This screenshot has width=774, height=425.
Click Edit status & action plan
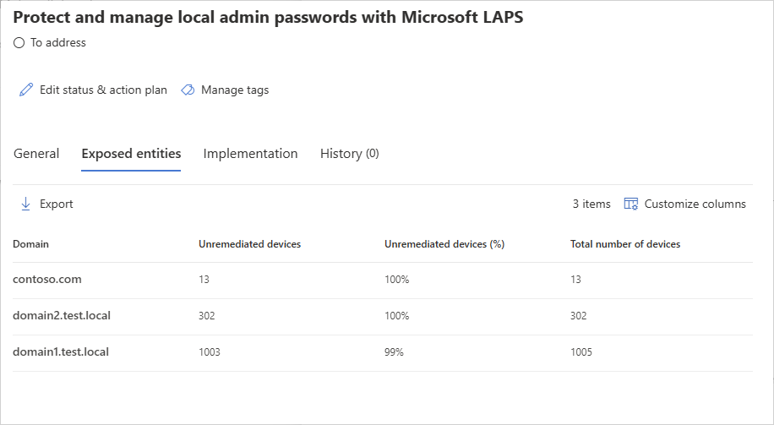103,90
